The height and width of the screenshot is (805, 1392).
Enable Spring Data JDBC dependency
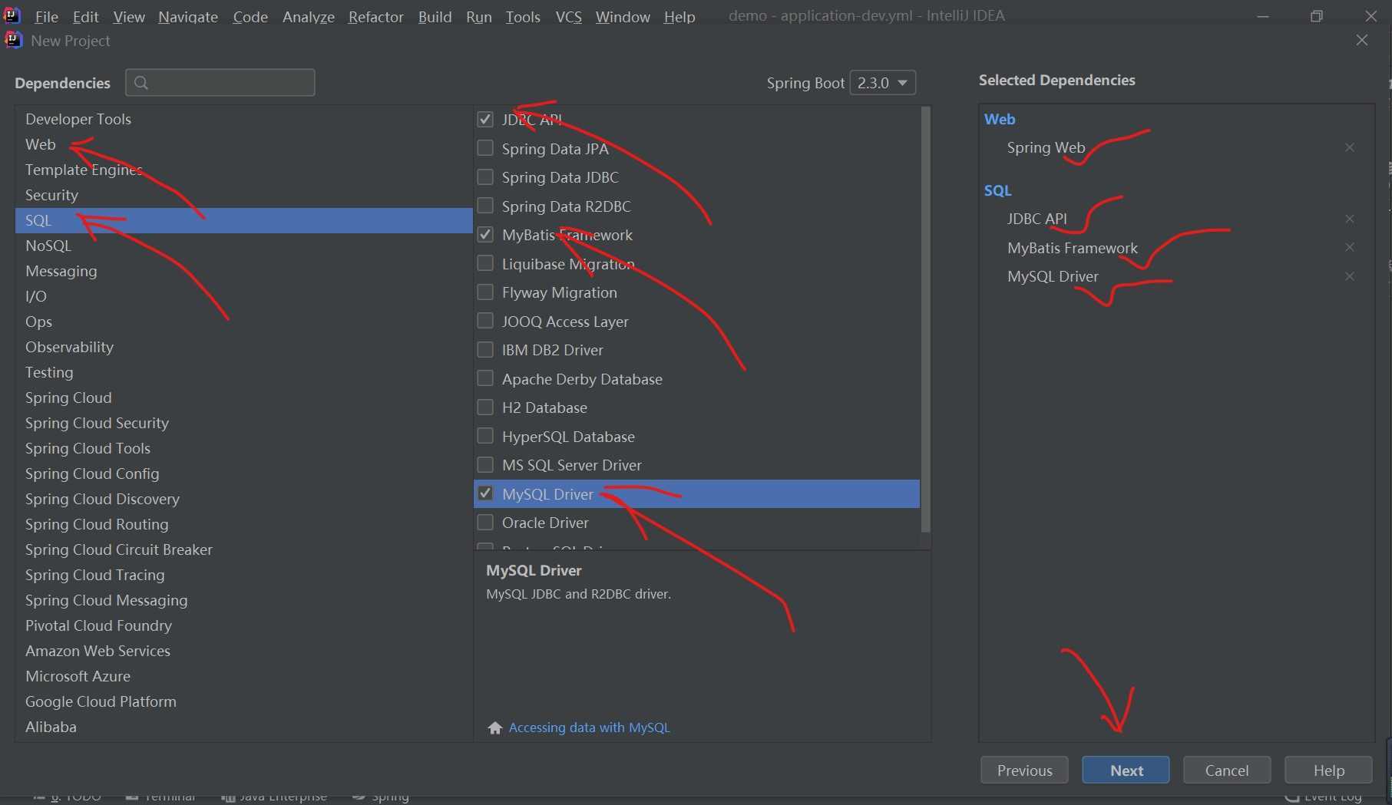tap(485, 177)
